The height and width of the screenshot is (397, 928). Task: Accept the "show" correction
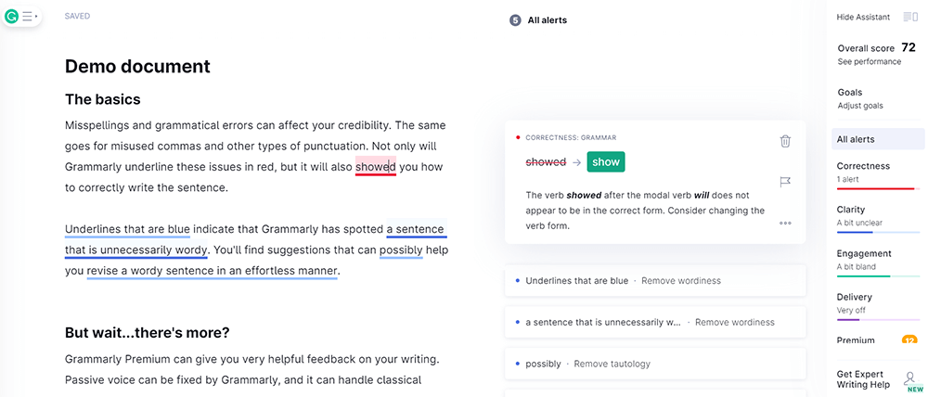(605, 161)
